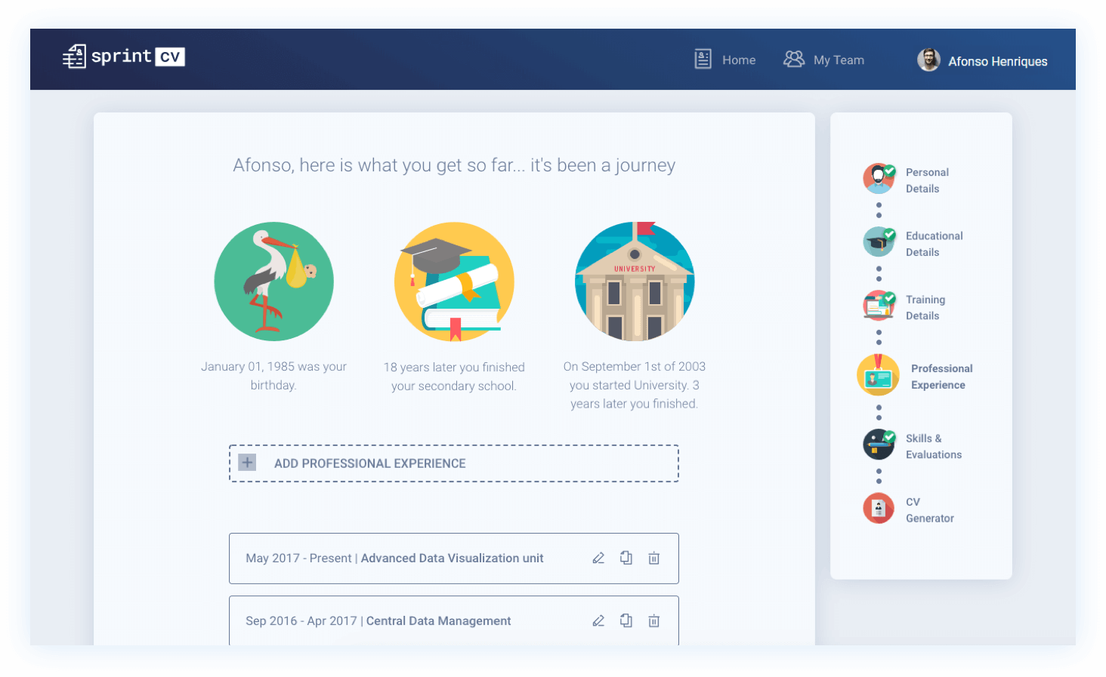
Task: Edit the Advanced Data Visualization unit entry
Action: [x=598, y=559]
